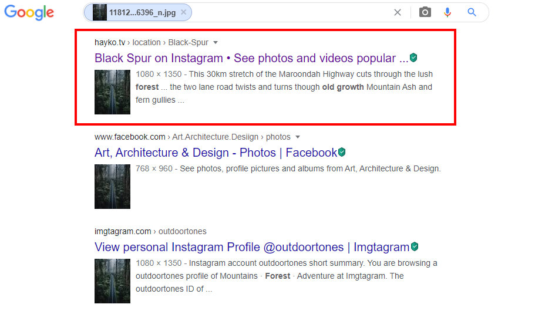Click the shield badge beside Imgtagram title
This screenshot has width=535, height=311.
coord(415,246)
